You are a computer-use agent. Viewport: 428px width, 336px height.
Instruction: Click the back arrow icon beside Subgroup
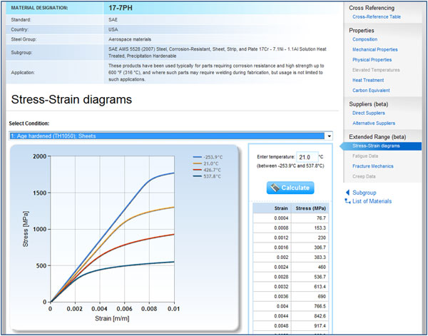point(347,193)
